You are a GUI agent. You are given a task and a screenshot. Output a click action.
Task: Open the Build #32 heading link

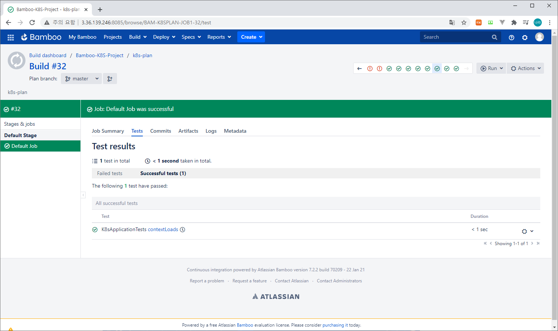click(48, 66)
